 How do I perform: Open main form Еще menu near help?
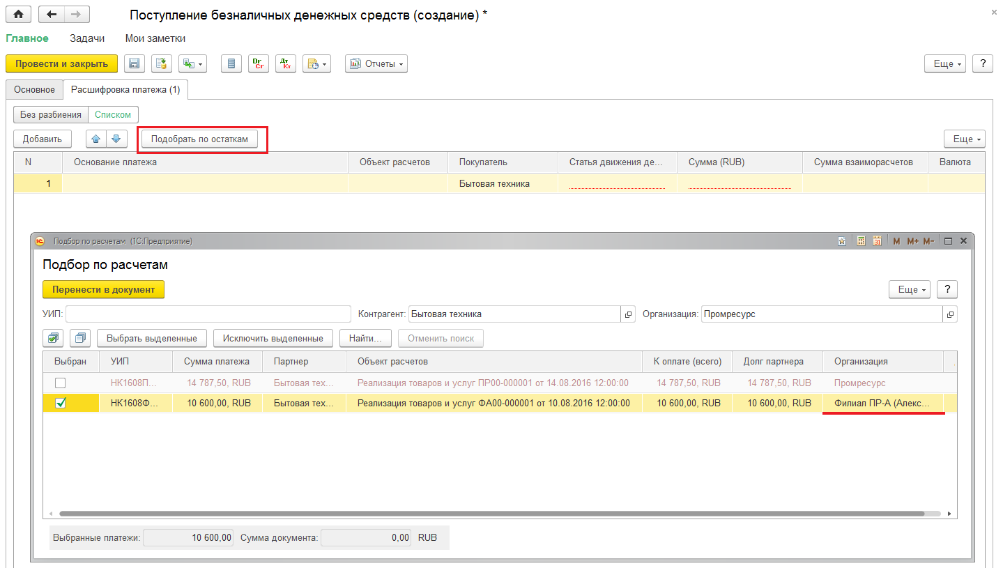(x=945, y=63)
